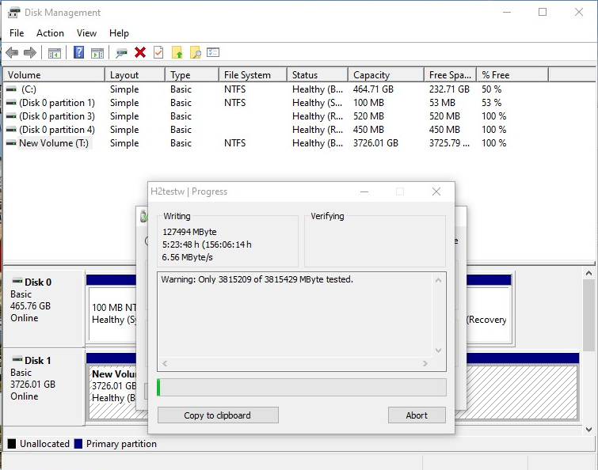Click the red X delete icon
Viewport: 598px width, 470px height.
pyautogui.click(x=140, y=53)
